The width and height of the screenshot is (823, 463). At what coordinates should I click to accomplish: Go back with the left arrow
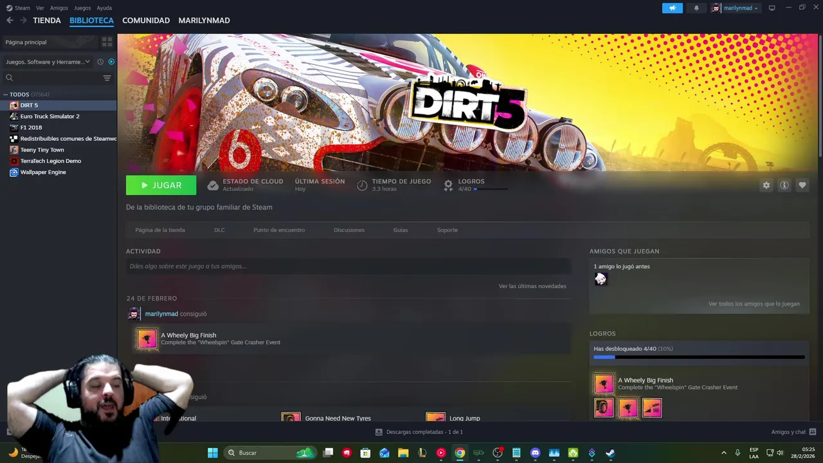point(10,21)
